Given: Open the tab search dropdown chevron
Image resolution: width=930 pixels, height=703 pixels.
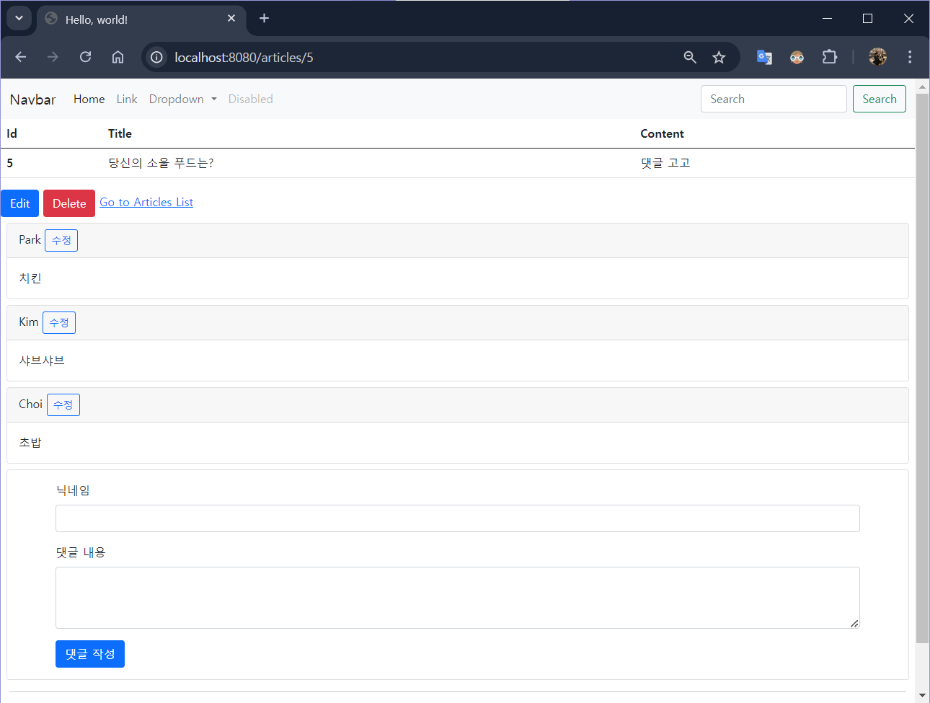Looking at the screenshot, I should tap(19, 18).
